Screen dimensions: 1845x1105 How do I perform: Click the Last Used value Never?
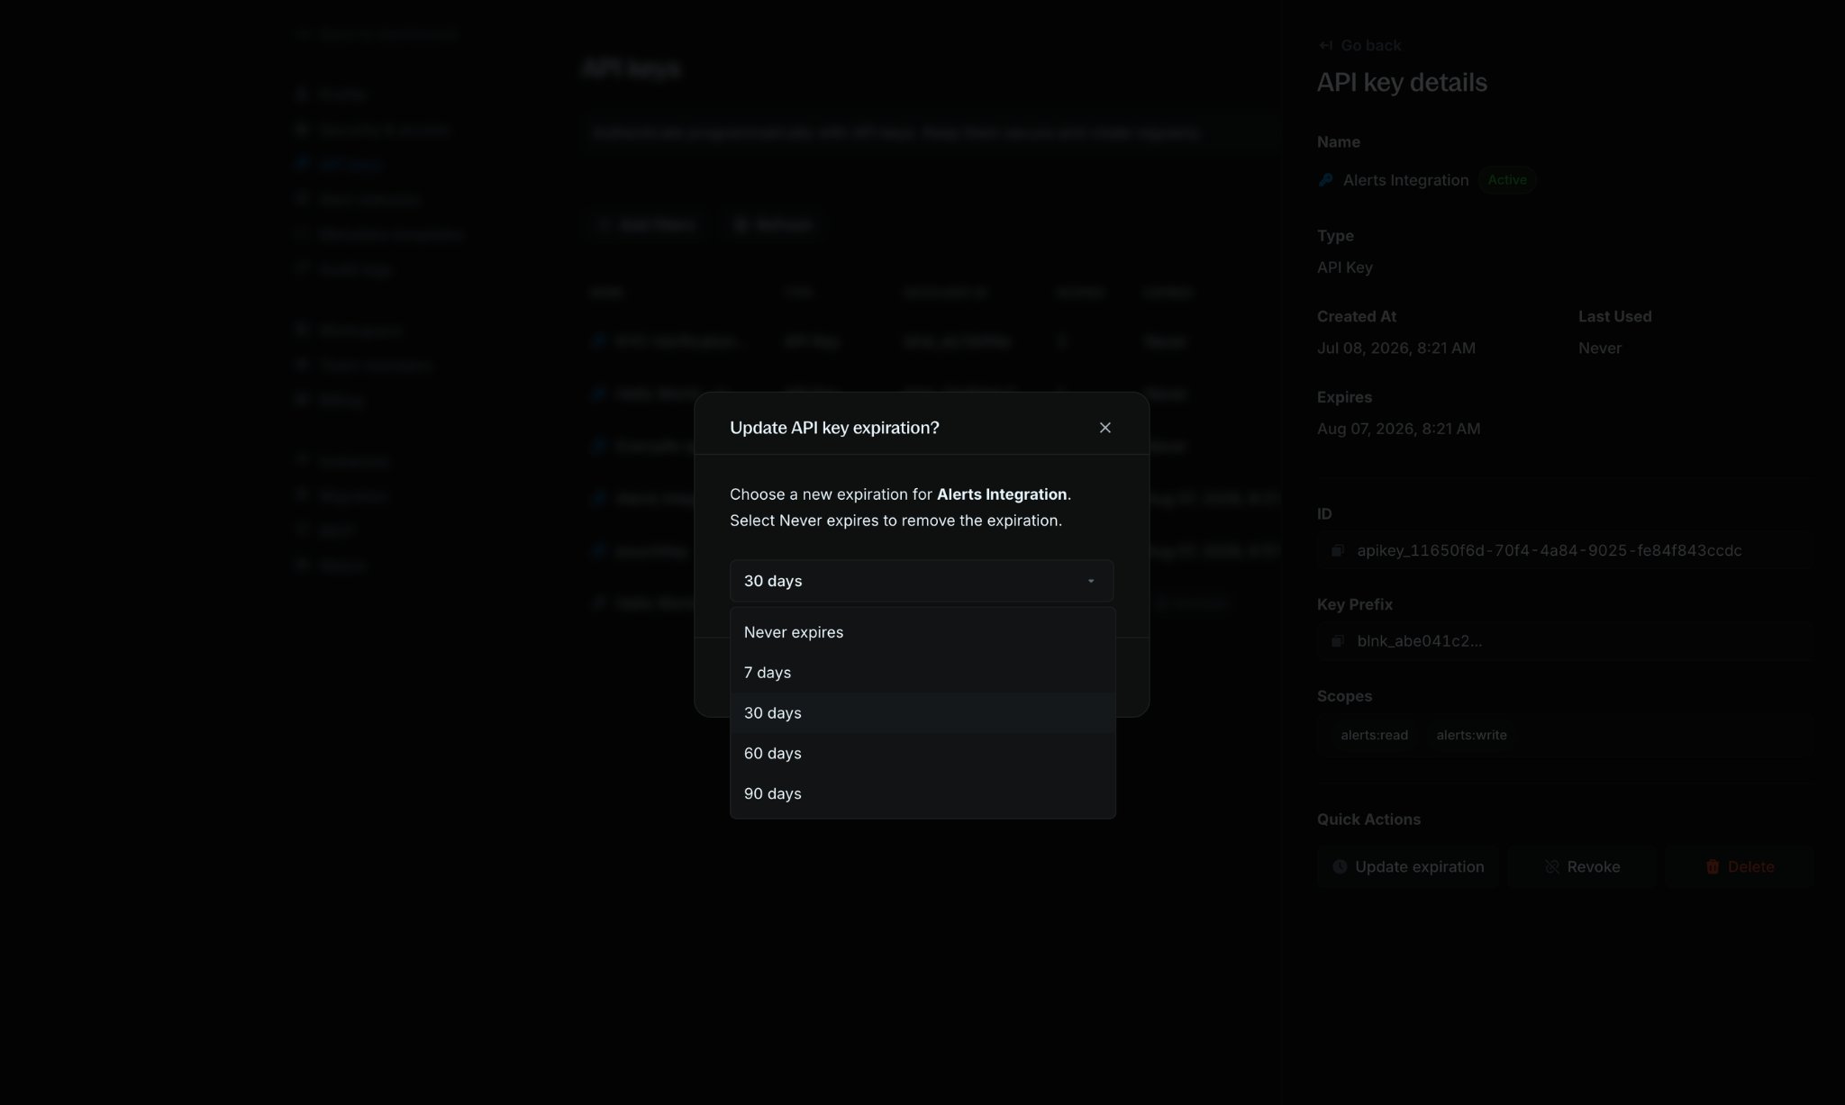click(x=1600, y=348)
